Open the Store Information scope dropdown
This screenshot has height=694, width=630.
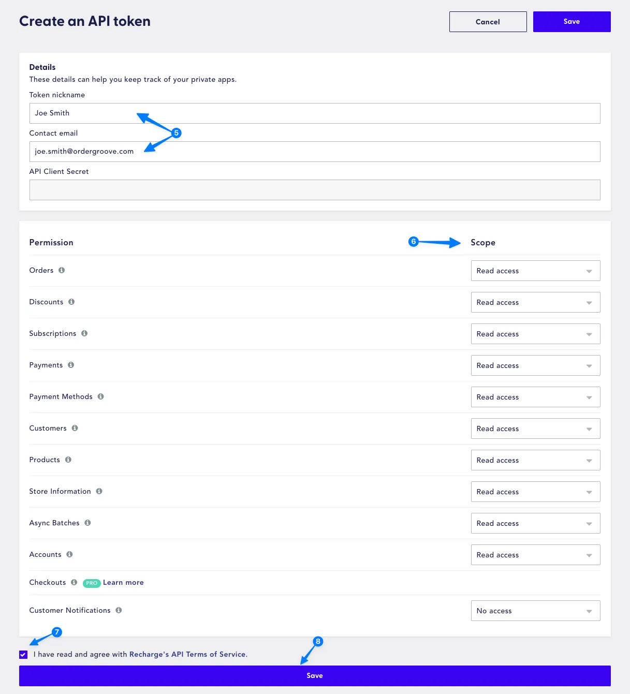coord(535,492)
